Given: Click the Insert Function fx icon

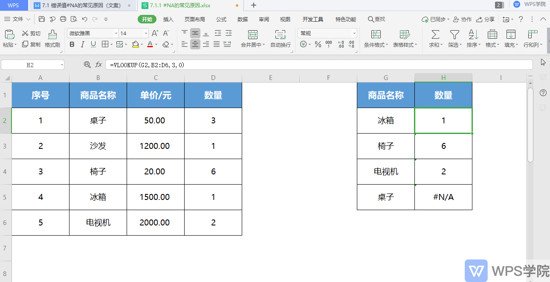Looking at the screenshot, I should click(x=98, y=64).
